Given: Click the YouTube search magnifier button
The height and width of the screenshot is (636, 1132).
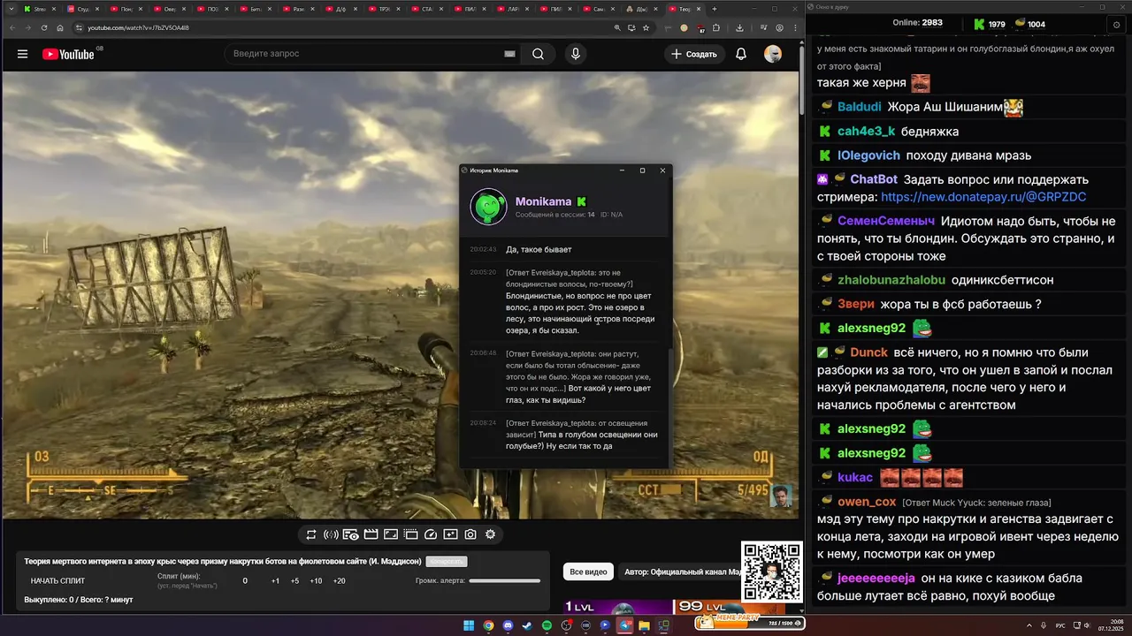Looking at the screenshot, I should pos(538,54).
